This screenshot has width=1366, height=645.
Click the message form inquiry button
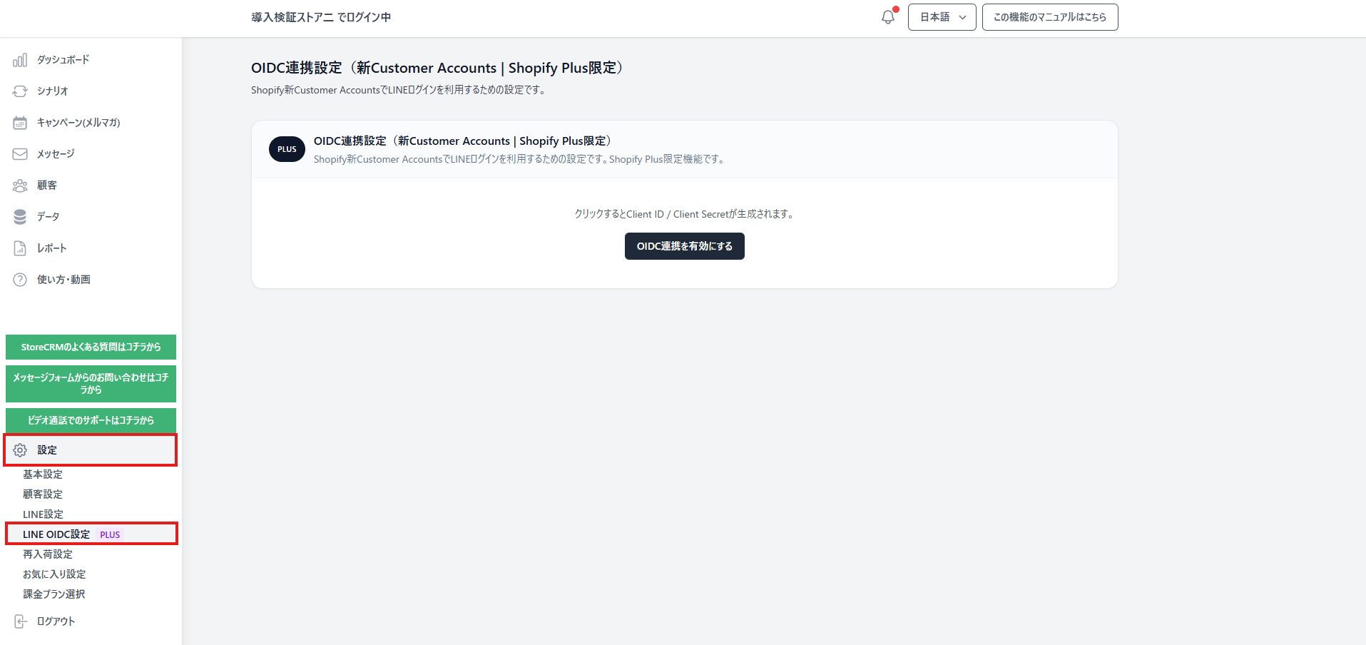click(91, 384)
